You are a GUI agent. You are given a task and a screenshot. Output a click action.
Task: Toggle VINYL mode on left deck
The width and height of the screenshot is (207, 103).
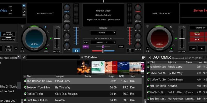(46, 48)
